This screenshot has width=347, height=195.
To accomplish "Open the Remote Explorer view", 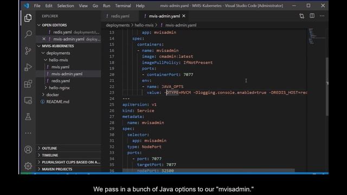I will pyautogui.click(x=28, y=100).
